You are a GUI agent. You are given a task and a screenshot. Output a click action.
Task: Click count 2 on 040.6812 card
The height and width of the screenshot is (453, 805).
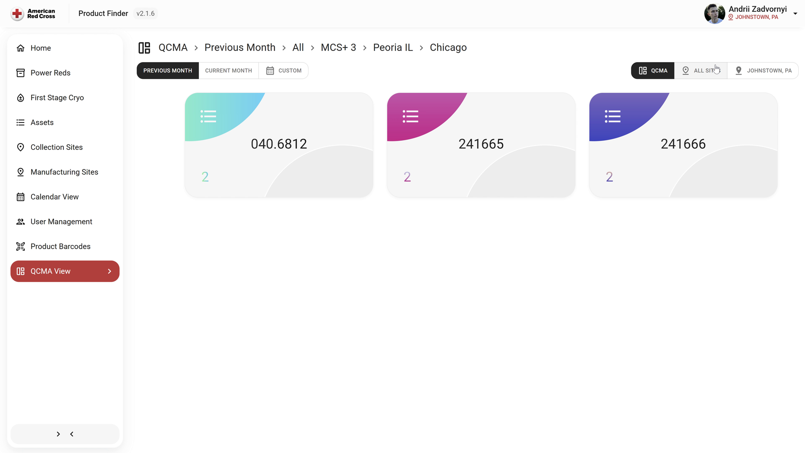[x=205, y=177]
